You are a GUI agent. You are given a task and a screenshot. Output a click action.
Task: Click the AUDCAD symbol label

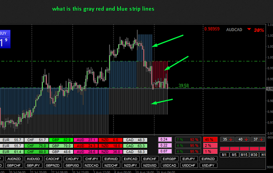click(x=234, y=30)
